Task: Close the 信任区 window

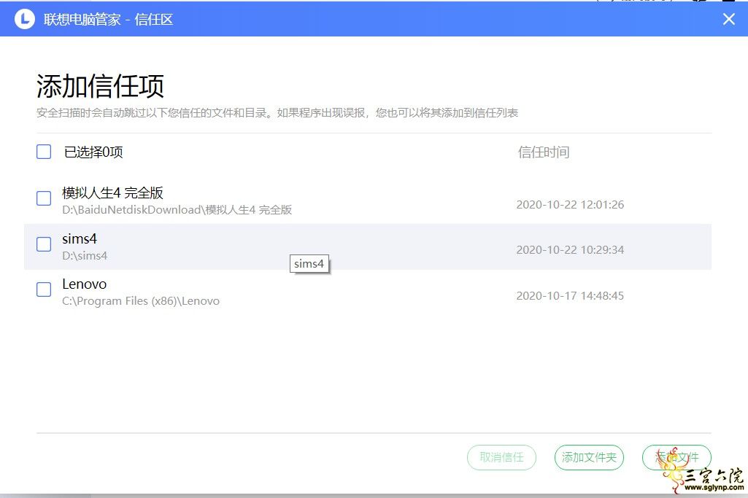Action: pyautogui.click(x=728, y=19)
